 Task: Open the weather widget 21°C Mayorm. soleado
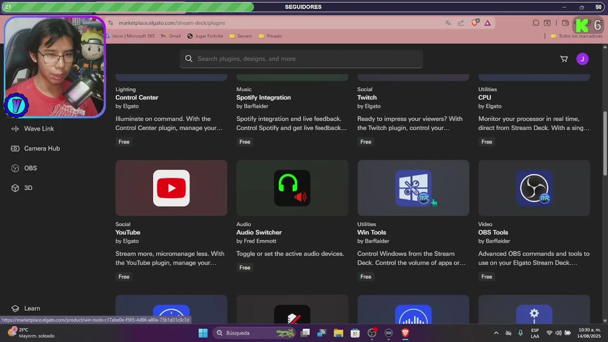(31, 332)
